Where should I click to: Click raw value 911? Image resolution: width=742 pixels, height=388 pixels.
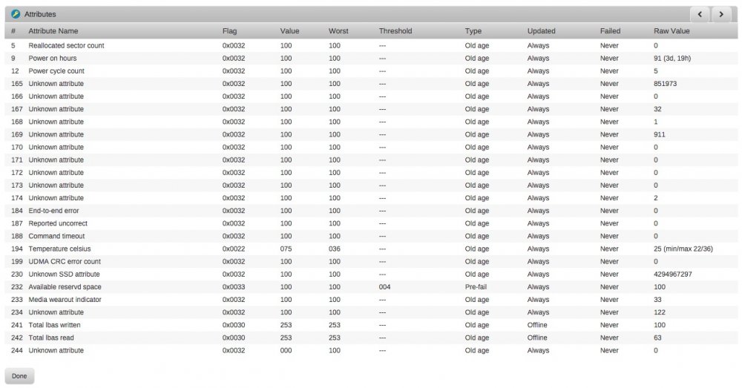[x=660, y=134]
